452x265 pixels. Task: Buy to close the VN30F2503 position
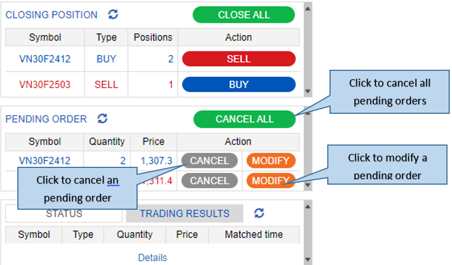[239, 84]
